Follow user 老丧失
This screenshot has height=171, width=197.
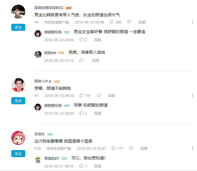18,154
